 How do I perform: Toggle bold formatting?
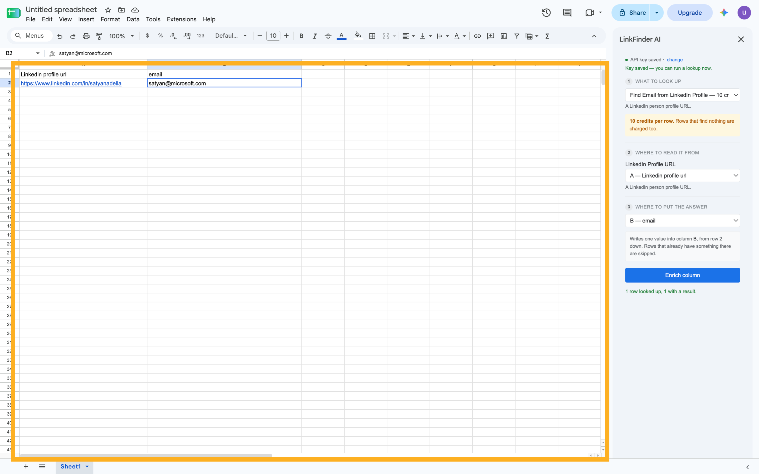coord(301,36)
